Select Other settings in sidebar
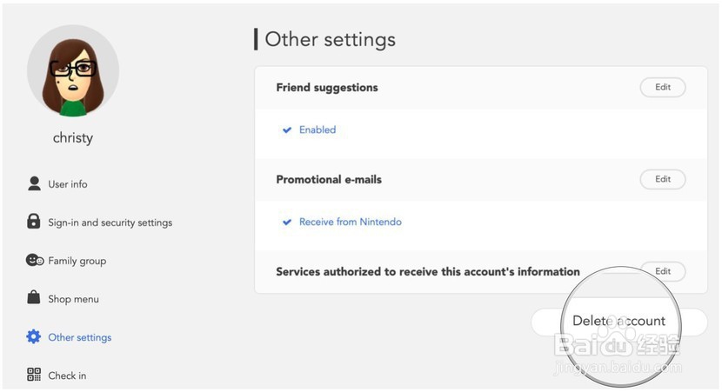Screen dimensions: 722x392 80,337
